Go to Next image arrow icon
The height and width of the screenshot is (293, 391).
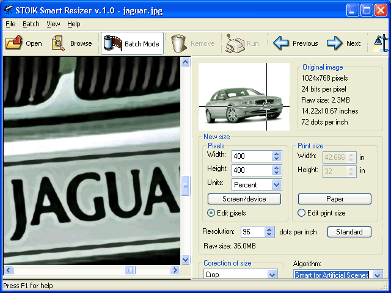click(x=335, y=43)
